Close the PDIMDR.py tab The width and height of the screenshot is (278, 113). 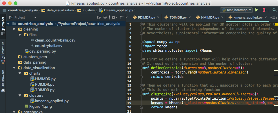point(158,17)
